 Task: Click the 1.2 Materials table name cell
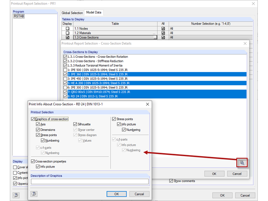tap(115, 33)
